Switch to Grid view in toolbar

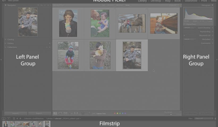coord(55,113)
